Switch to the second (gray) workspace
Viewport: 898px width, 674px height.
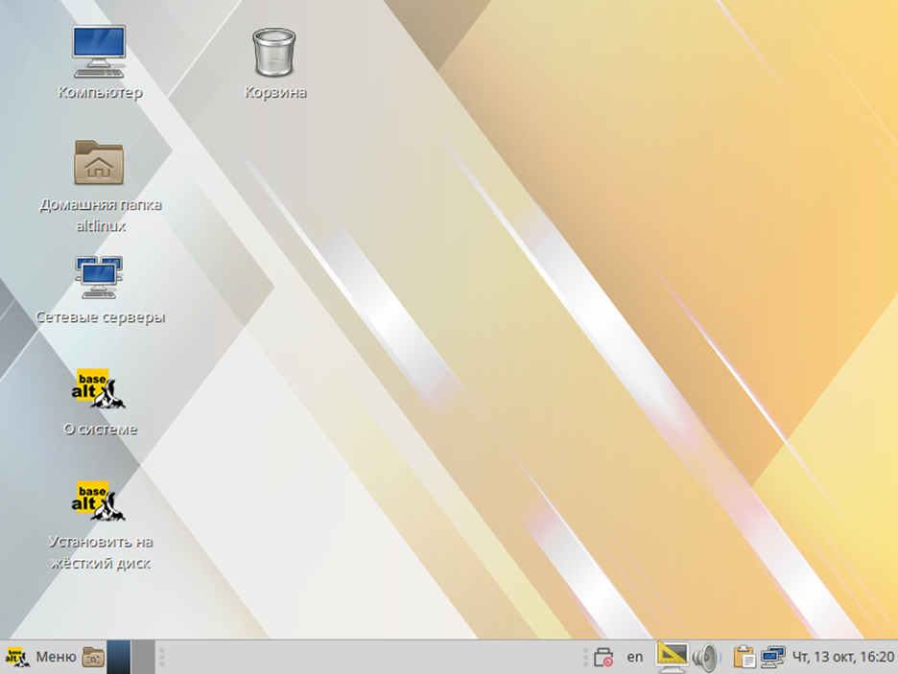coord(142,657)
